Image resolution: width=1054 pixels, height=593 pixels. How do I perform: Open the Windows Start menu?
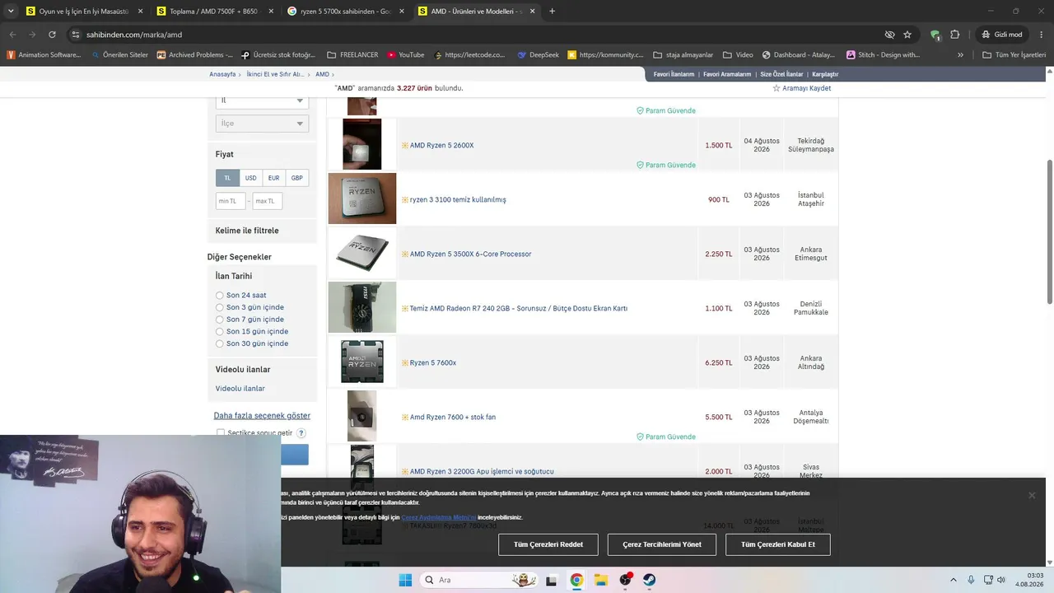[x=405, y=580]
